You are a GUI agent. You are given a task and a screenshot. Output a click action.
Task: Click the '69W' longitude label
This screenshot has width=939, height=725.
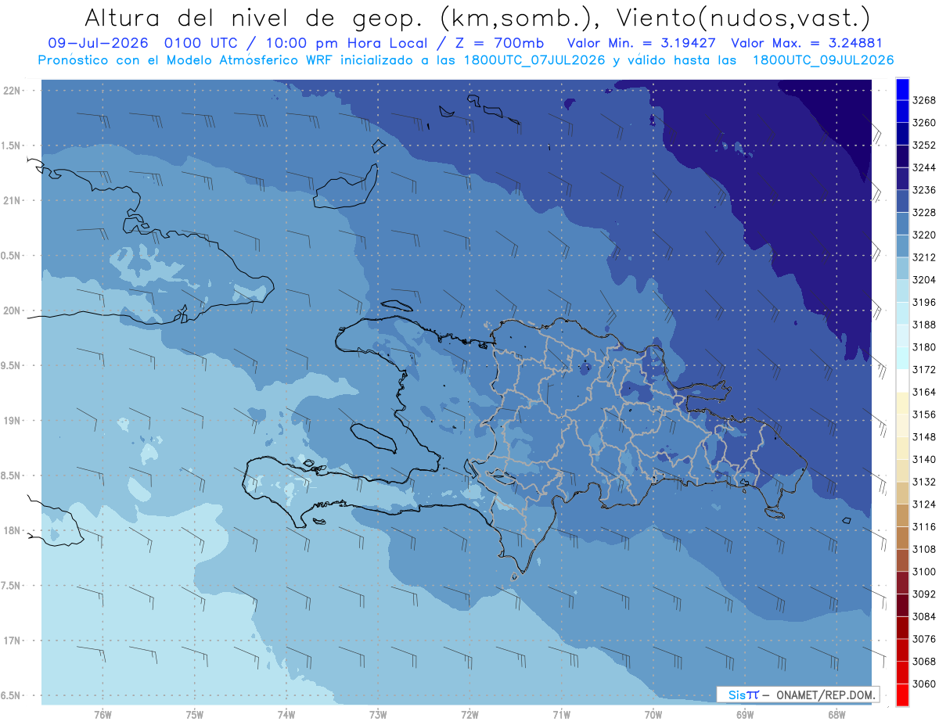(744, 714)
